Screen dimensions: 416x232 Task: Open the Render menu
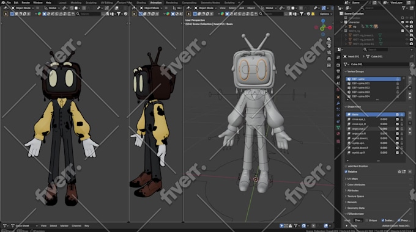pyautogui.click(x=26, y=2)
